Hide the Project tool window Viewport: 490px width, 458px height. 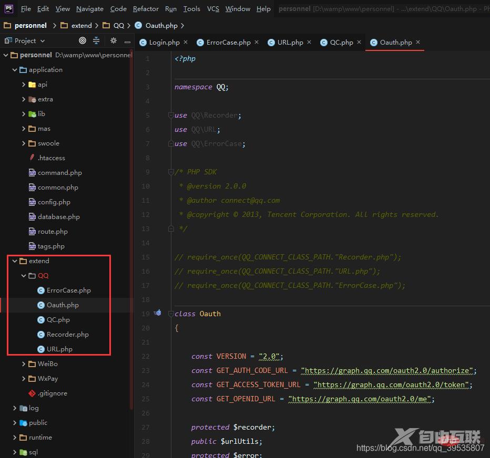pos(127,41)
